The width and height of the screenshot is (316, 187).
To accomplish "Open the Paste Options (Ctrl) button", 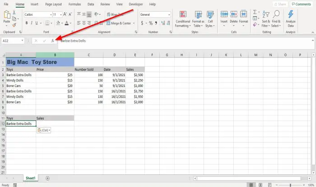I will tap(44, 130).
